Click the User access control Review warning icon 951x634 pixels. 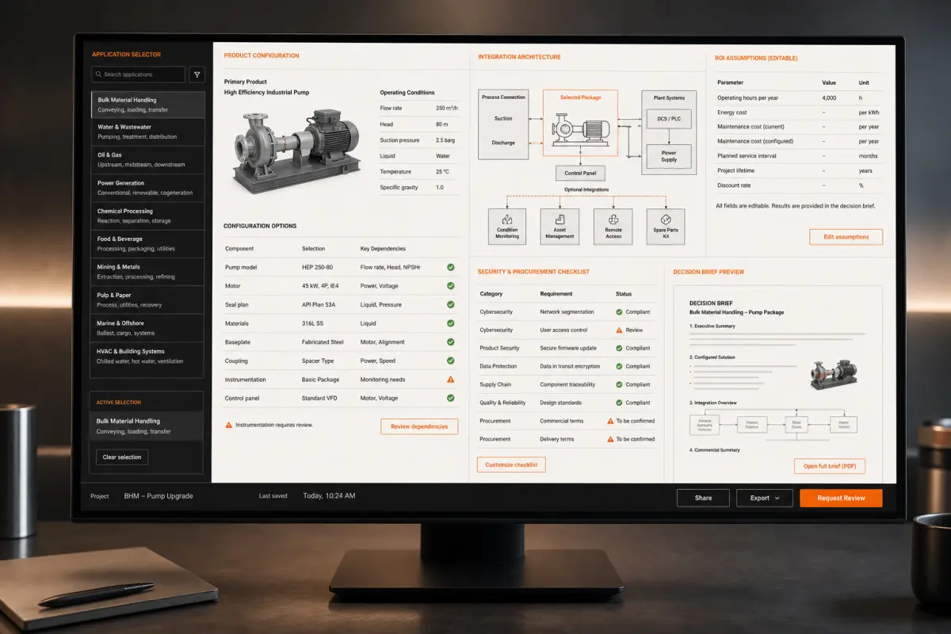pyautogui.click(x=619, y=330)
